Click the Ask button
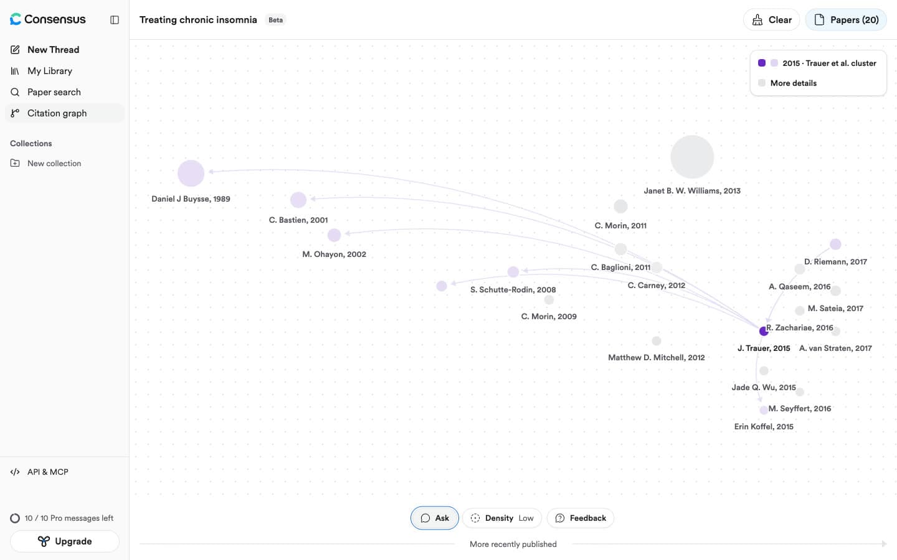The height and width of the screenshot is (560, 897). [x=435, y=518]
